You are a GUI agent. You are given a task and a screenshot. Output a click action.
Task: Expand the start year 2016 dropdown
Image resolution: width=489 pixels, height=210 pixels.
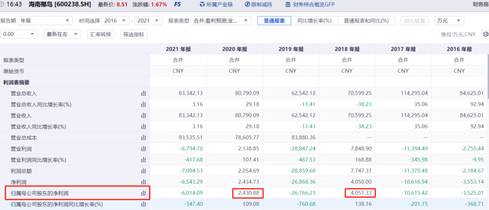tap(115, 21)
